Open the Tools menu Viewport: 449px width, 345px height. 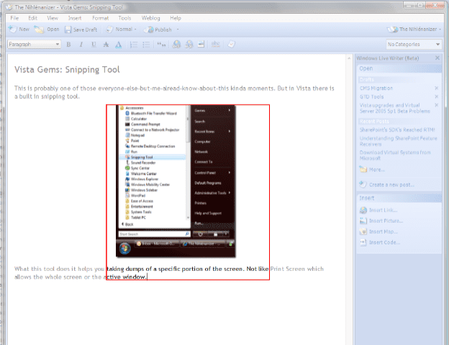point(124,18)
